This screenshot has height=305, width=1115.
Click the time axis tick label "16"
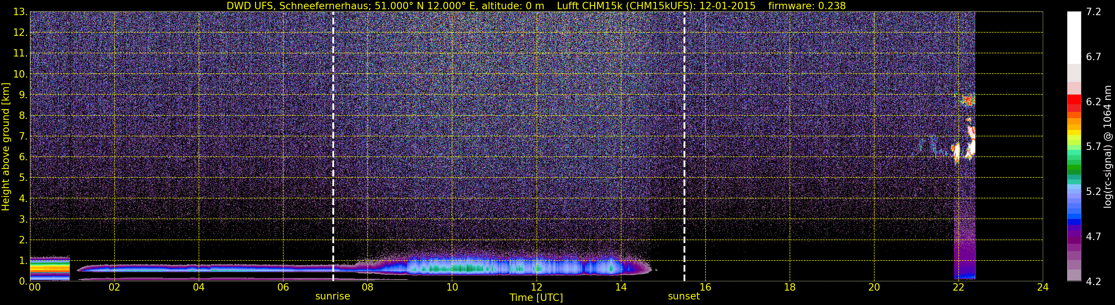705,287
